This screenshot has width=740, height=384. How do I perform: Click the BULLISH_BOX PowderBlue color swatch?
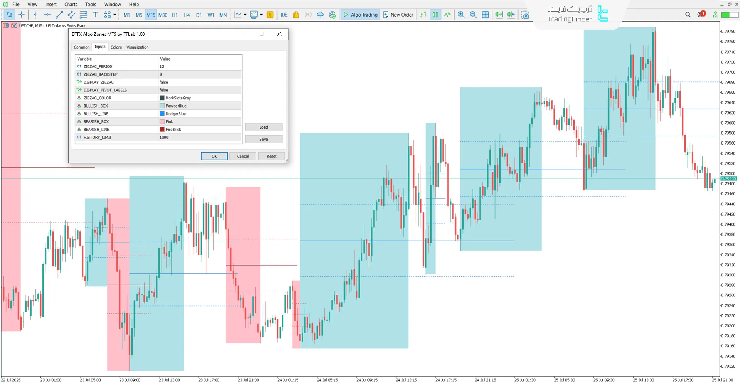pyautogui.click(x=162, y=106)
